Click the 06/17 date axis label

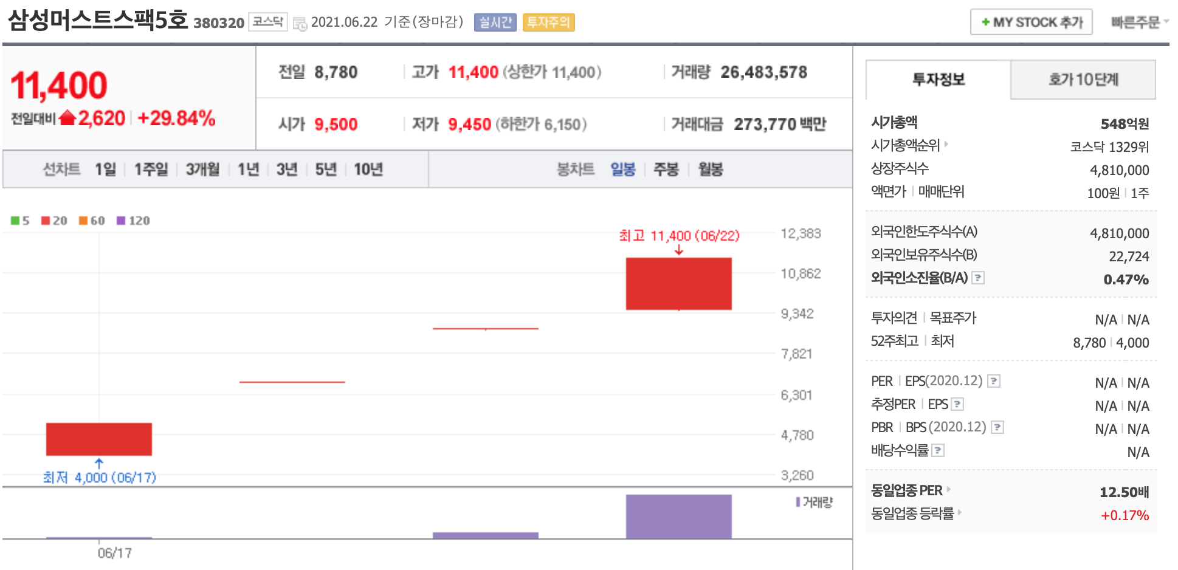coord(114,553)
